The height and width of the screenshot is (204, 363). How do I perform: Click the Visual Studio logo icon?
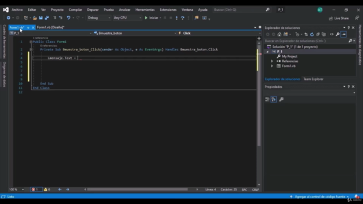[x=6, y=10]
